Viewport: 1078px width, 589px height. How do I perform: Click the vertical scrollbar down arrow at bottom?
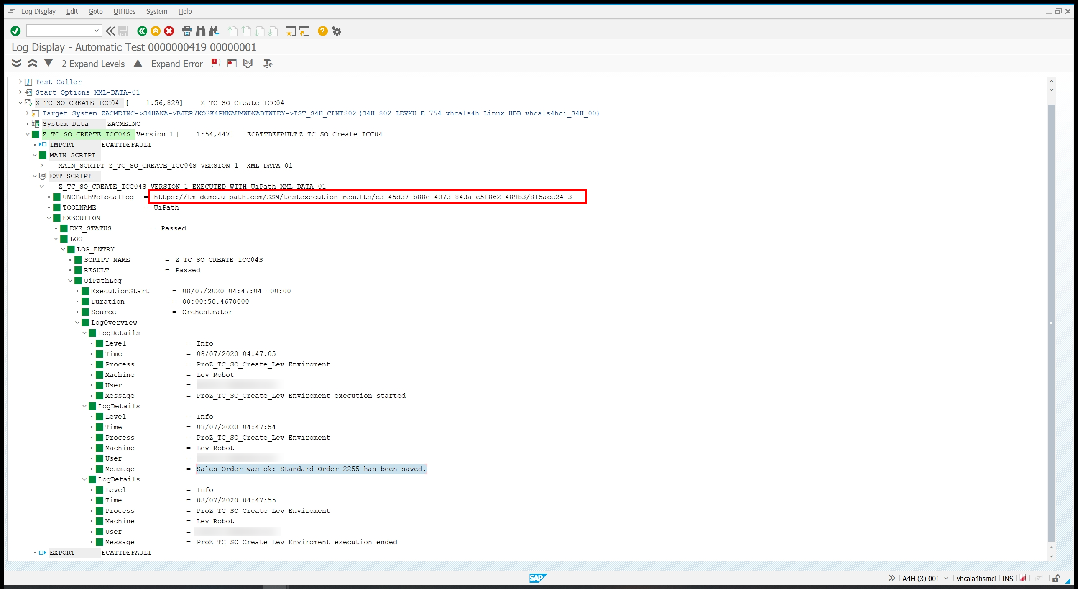(x=1052, y=556)
